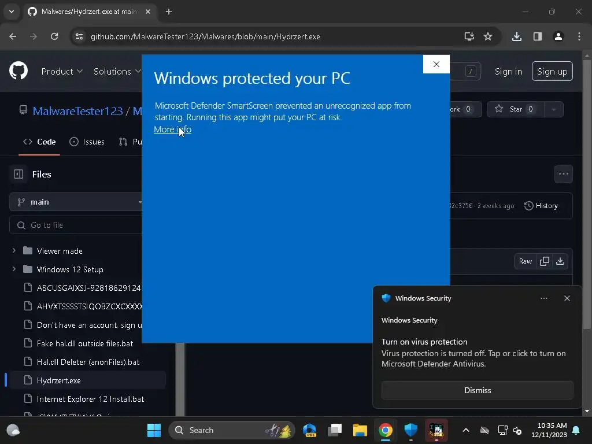Open Windows Security shield on taskbar
Image resolution: width=592 pixels, height=444 pixels.
coord(411,430)
